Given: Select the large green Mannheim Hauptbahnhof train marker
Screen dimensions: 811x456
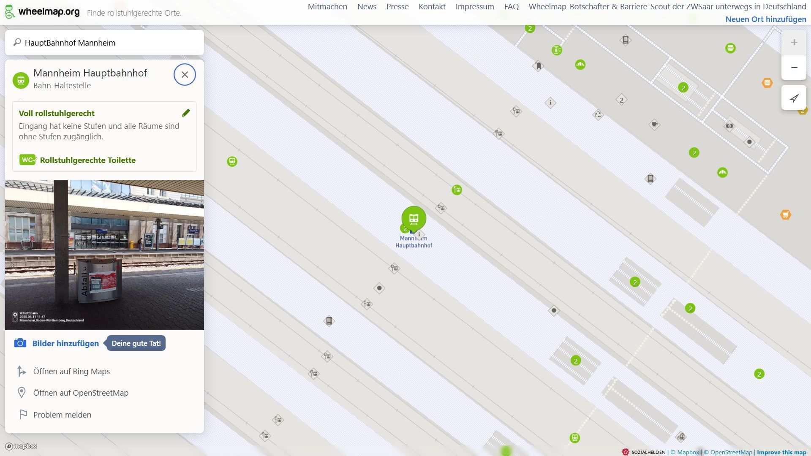Looking at the screenshot, I should tap(414, 219).
